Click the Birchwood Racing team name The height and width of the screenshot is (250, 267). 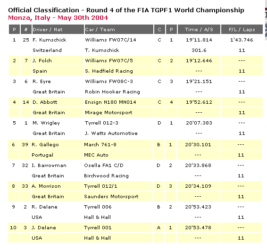coord(106,176)
